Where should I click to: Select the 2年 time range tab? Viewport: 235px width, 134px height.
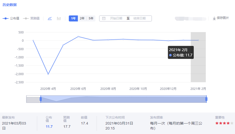(x=82, y=18)
